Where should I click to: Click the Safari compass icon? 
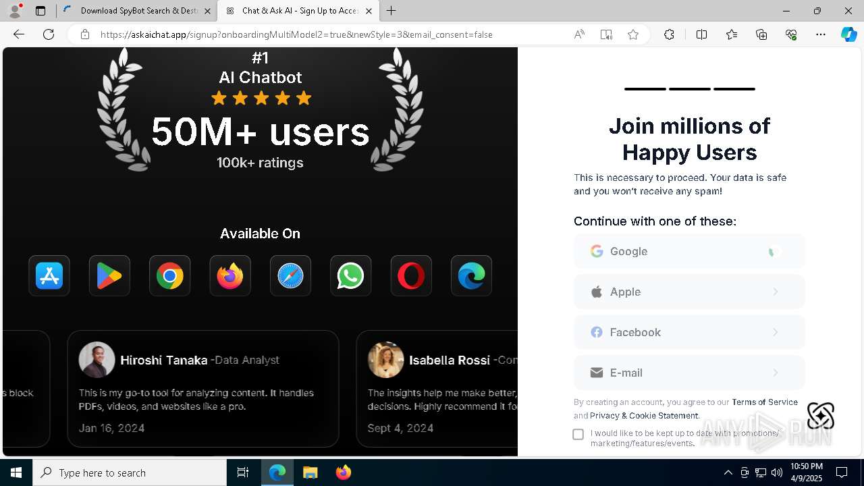click(290, 276)
